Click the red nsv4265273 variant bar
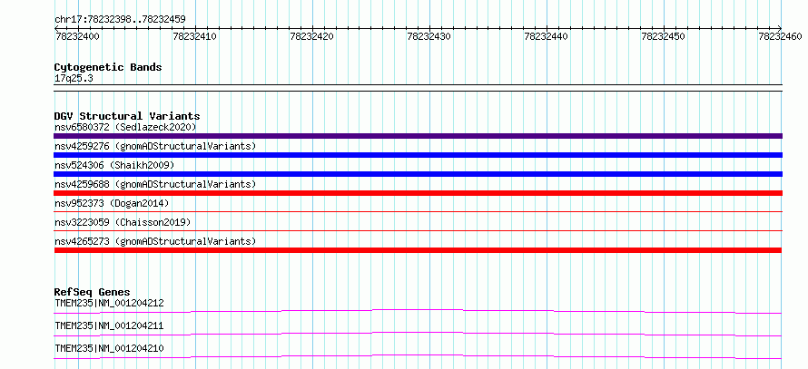808x369 pixels. 418,250
